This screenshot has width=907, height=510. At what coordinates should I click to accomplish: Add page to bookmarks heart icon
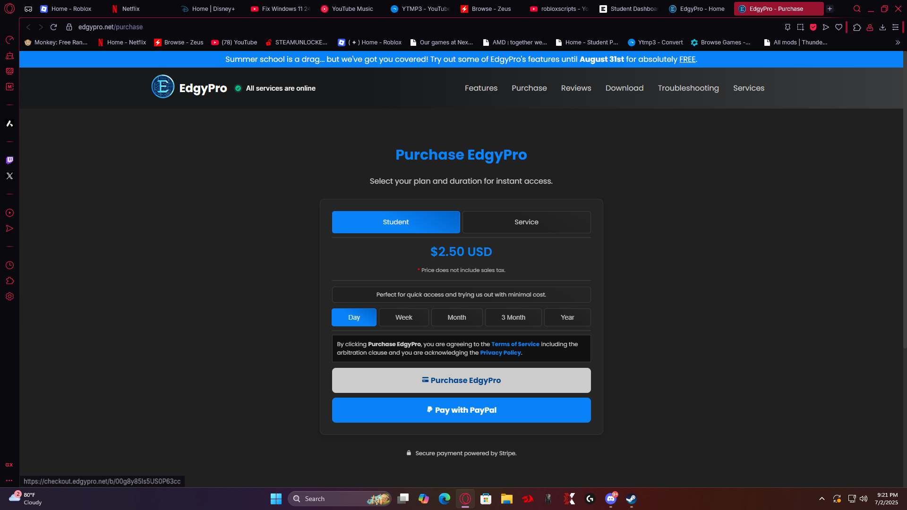coord(839,27)
